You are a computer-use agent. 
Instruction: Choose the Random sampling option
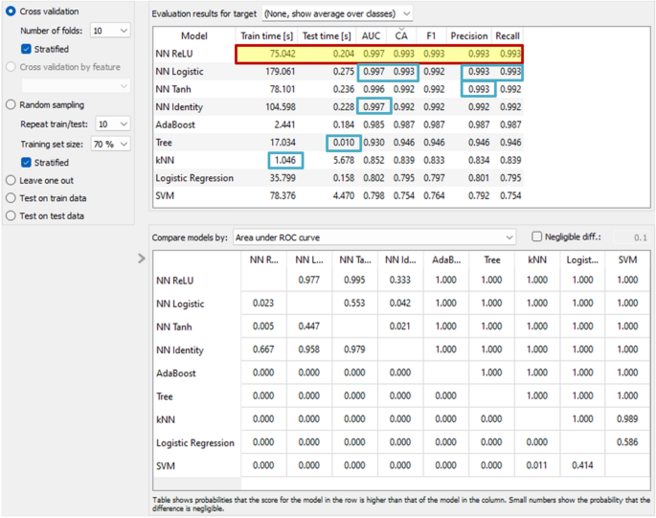[12, 105]
